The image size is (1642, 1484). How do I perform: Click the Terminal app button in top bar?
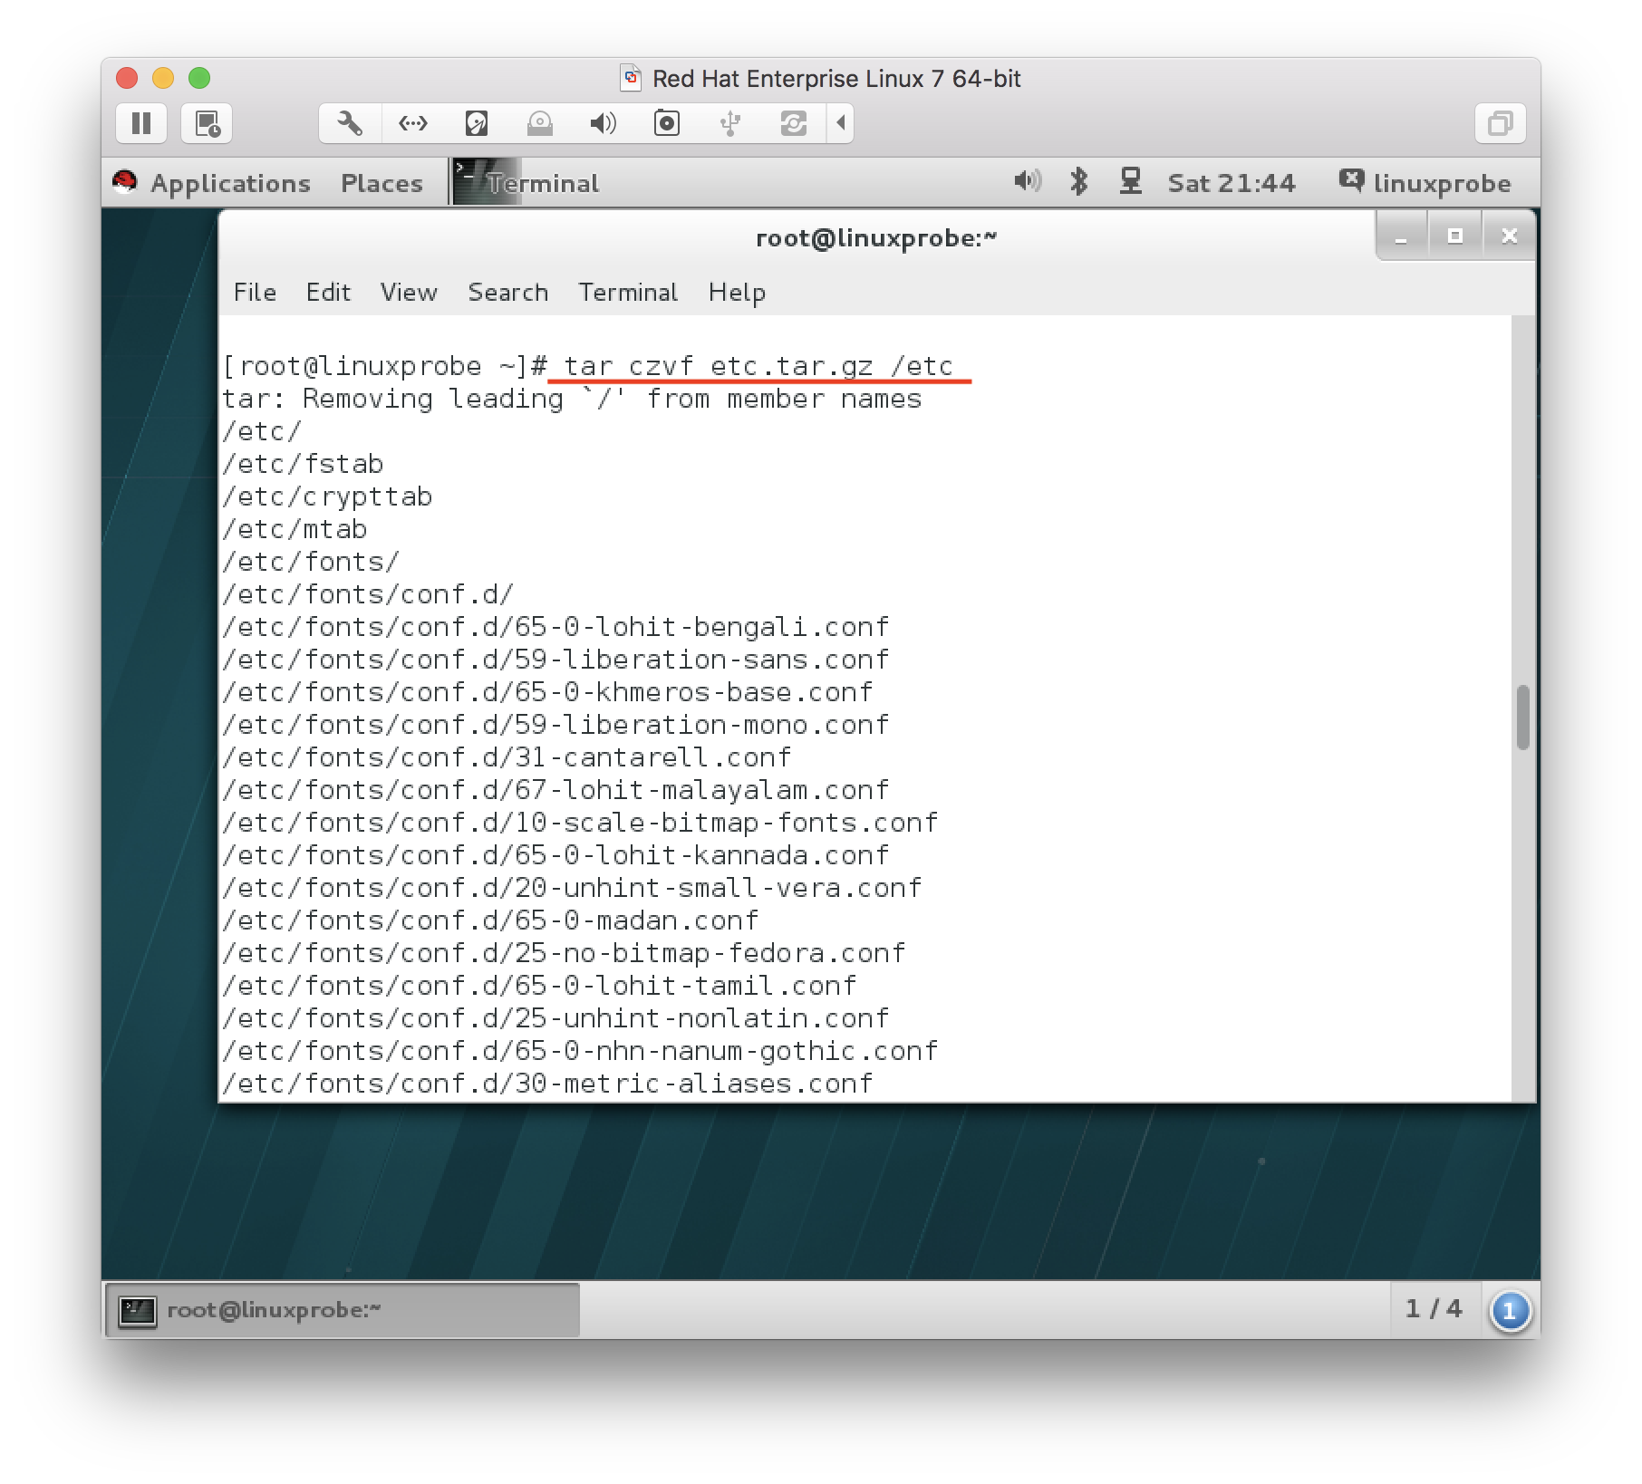[x=527, y=183]
